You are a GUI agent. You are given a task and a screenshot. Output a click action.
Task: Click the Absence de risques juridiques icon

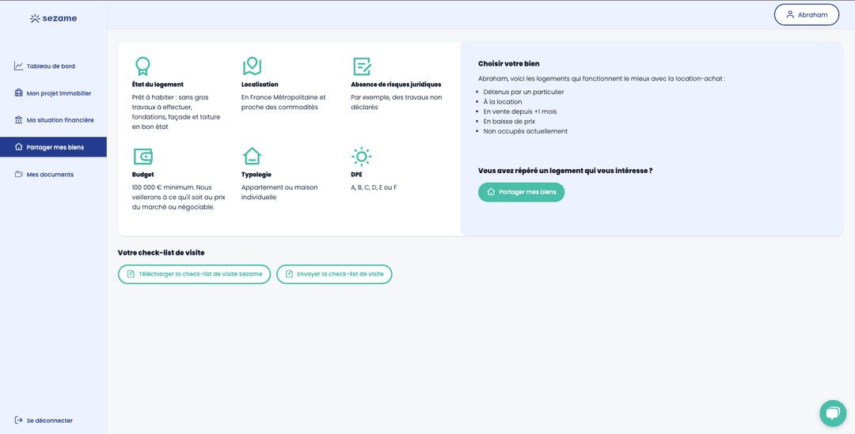tap(362, 66)
